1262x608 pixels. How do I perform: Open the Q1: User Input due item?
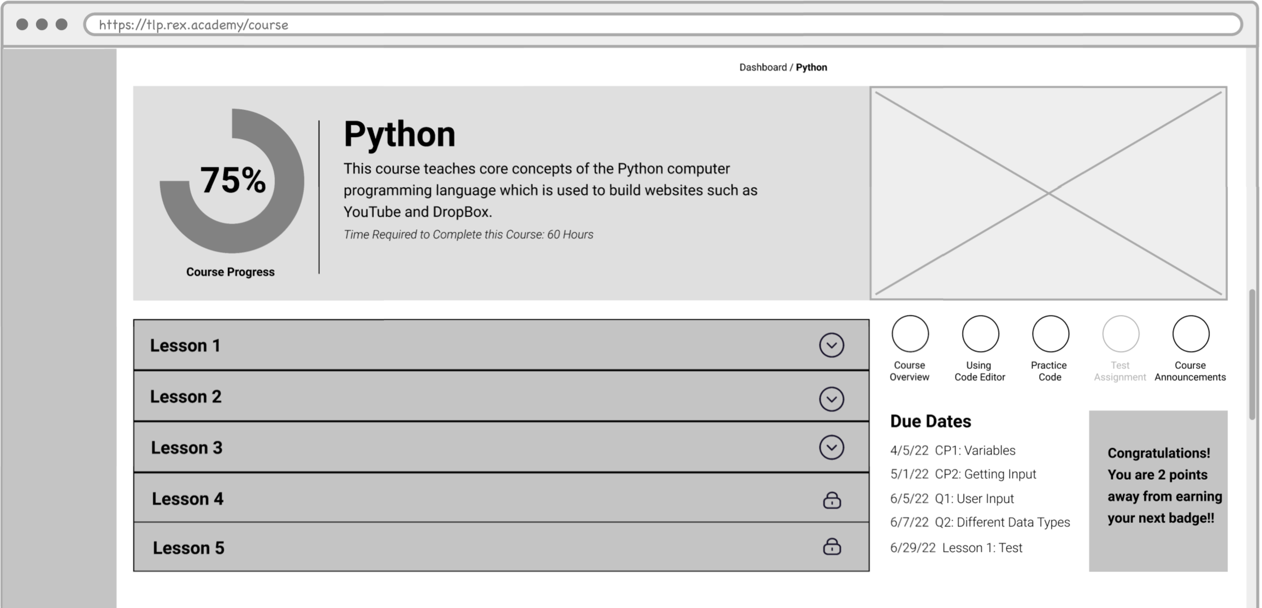pyautogui.click(x=974, y=498)
